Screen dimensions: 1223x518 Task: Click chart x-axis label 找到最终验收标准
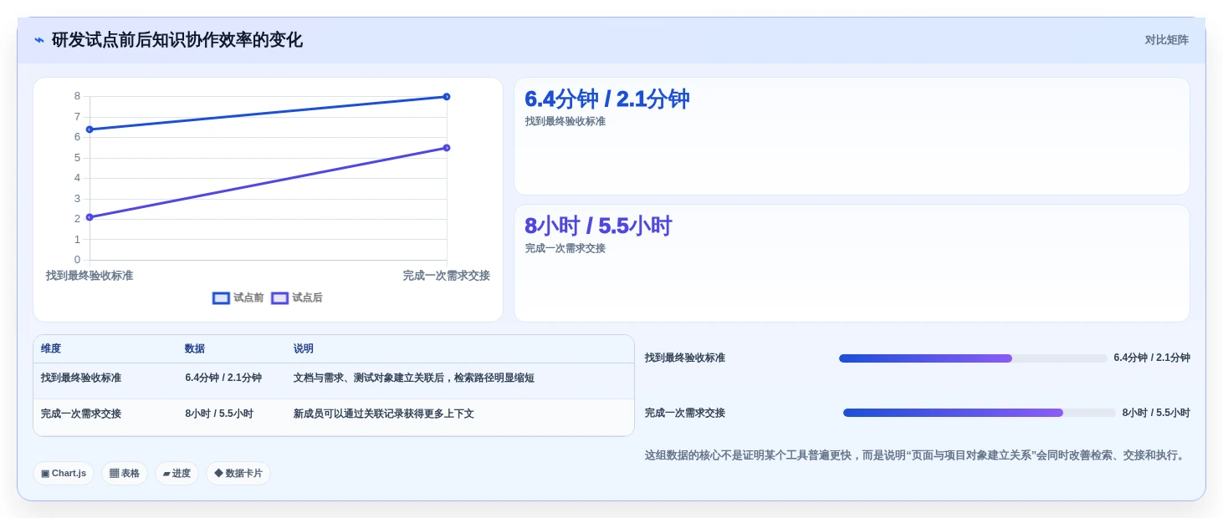[x=90, y=276]
